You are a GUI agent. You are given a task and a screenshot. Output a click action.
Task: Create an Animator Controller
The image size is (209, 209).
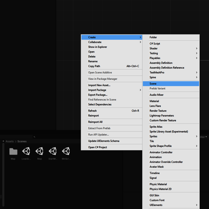click(x=171, y=152)
